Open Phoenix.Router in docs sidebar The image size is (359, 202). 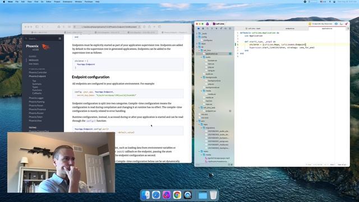click(x=36, y=113)
